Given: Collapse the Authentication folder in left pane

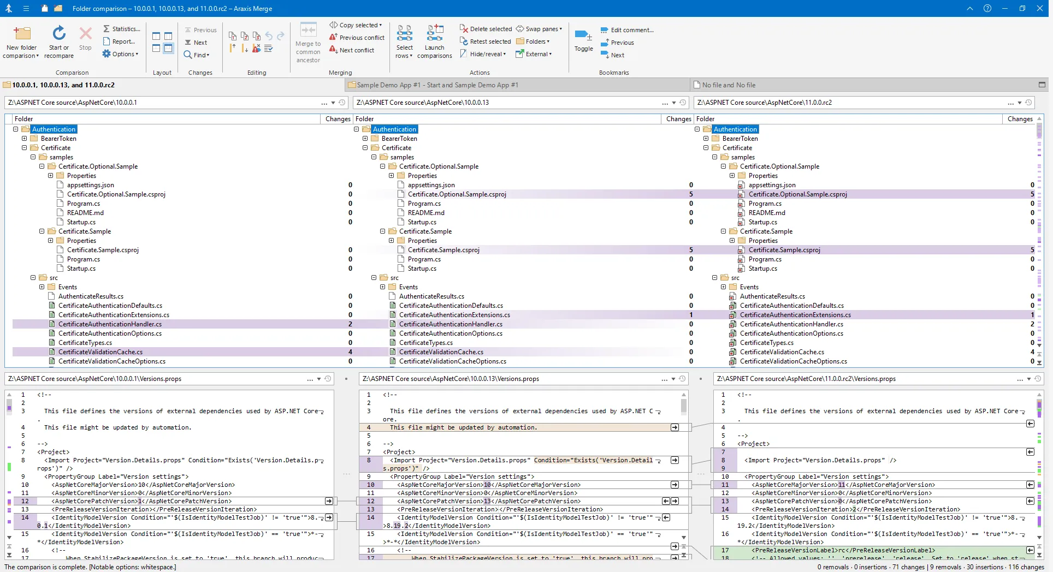Looking at the screenshot, I should 16,129.
